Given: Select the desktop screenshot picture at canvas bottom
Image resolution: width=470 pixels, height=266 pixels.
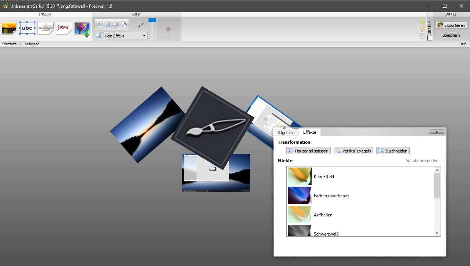Looking at the screenshot, I should (216, 173).
